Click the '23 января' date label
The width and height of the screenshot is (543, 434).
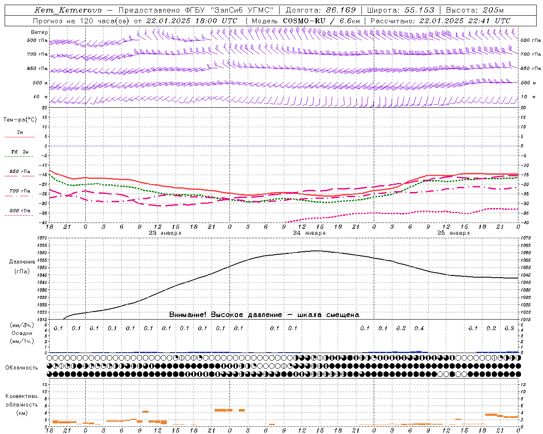(165, 233)
